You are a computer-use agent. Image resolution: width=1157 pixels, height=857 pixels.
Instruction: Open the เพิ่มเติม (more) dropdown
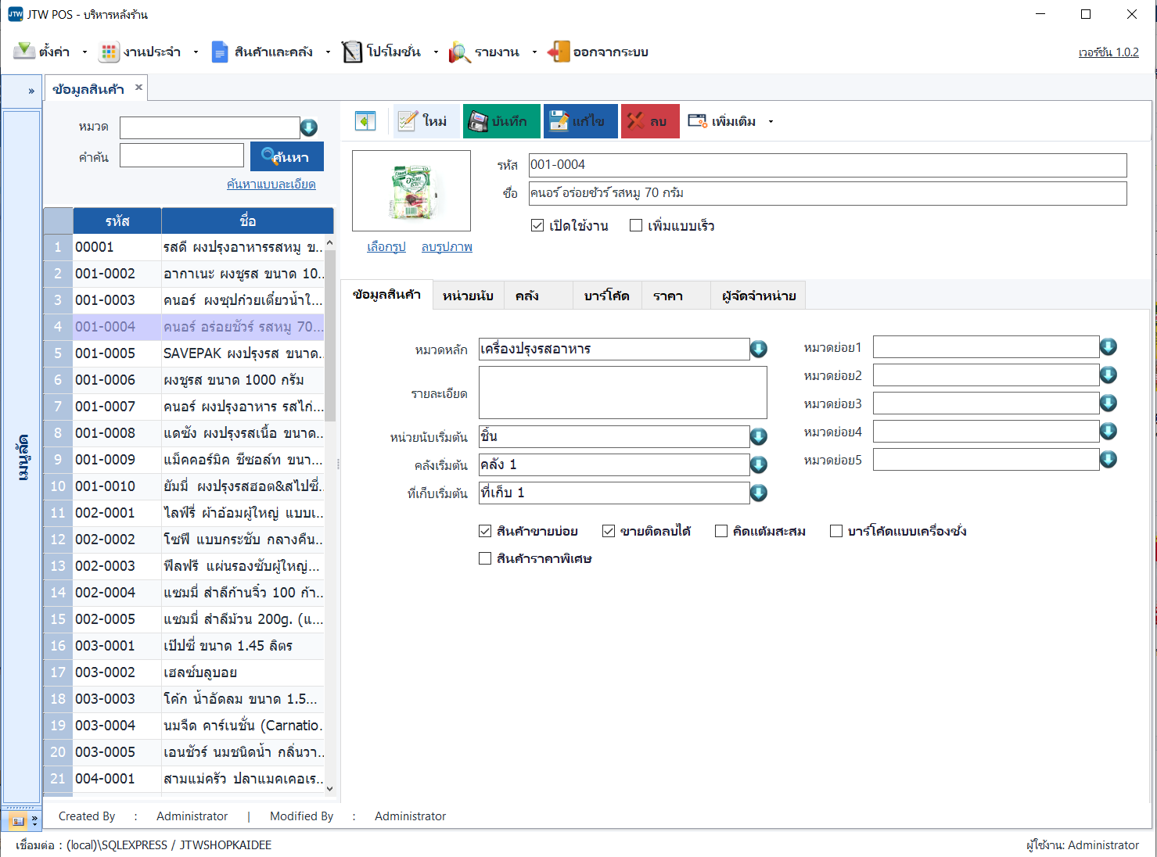point(730,121)
